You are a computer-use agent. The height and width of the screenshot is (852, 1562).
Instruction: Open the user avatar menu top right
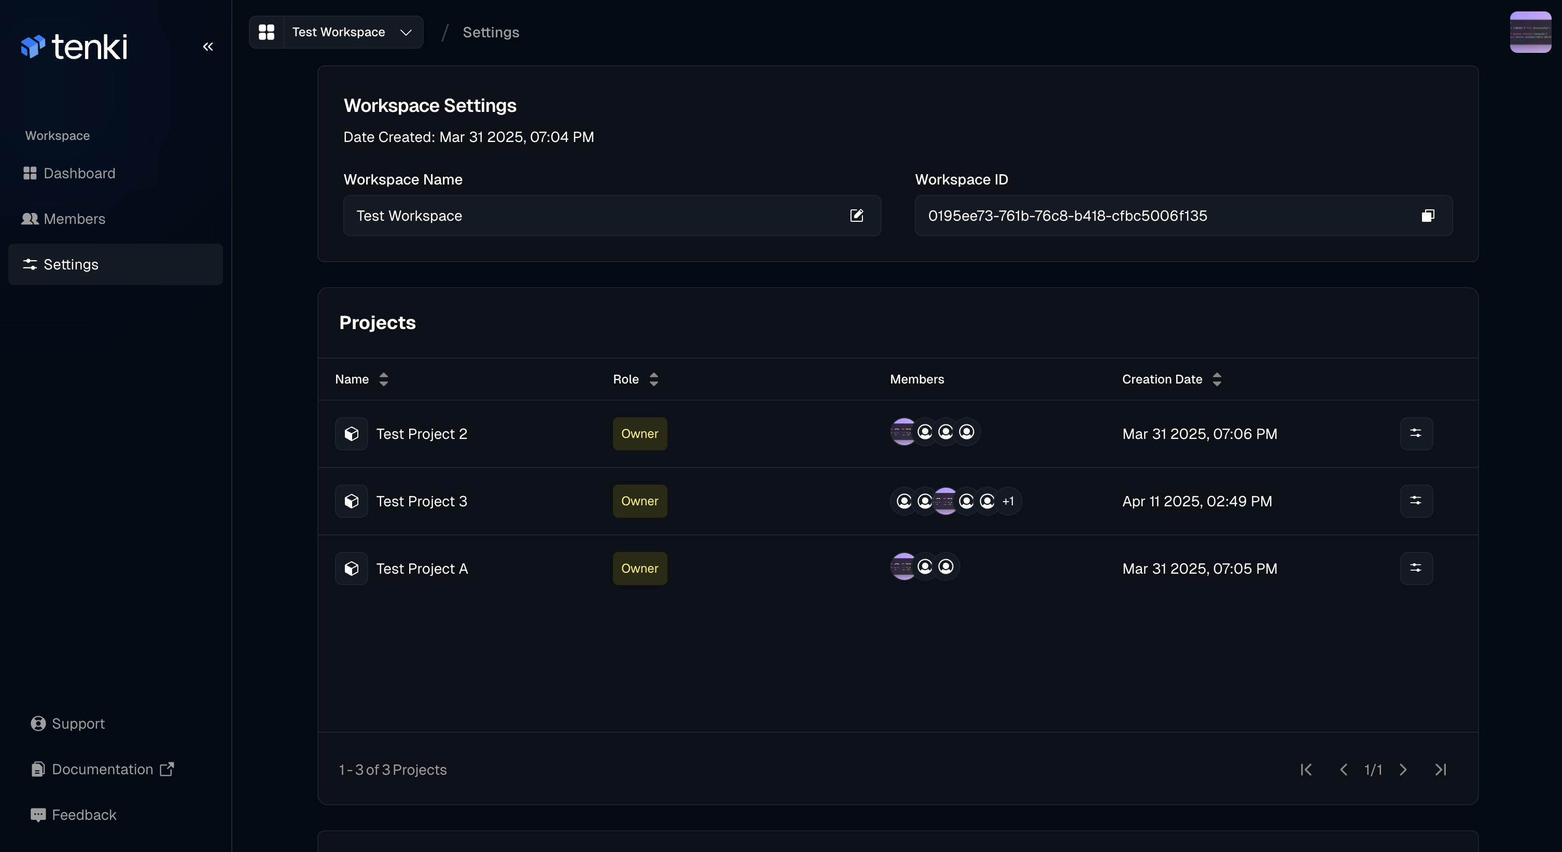[x=1530, y=32]
